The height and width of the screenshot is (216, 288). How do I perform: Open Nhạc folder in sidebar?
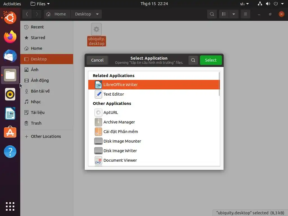coord(47,102)
